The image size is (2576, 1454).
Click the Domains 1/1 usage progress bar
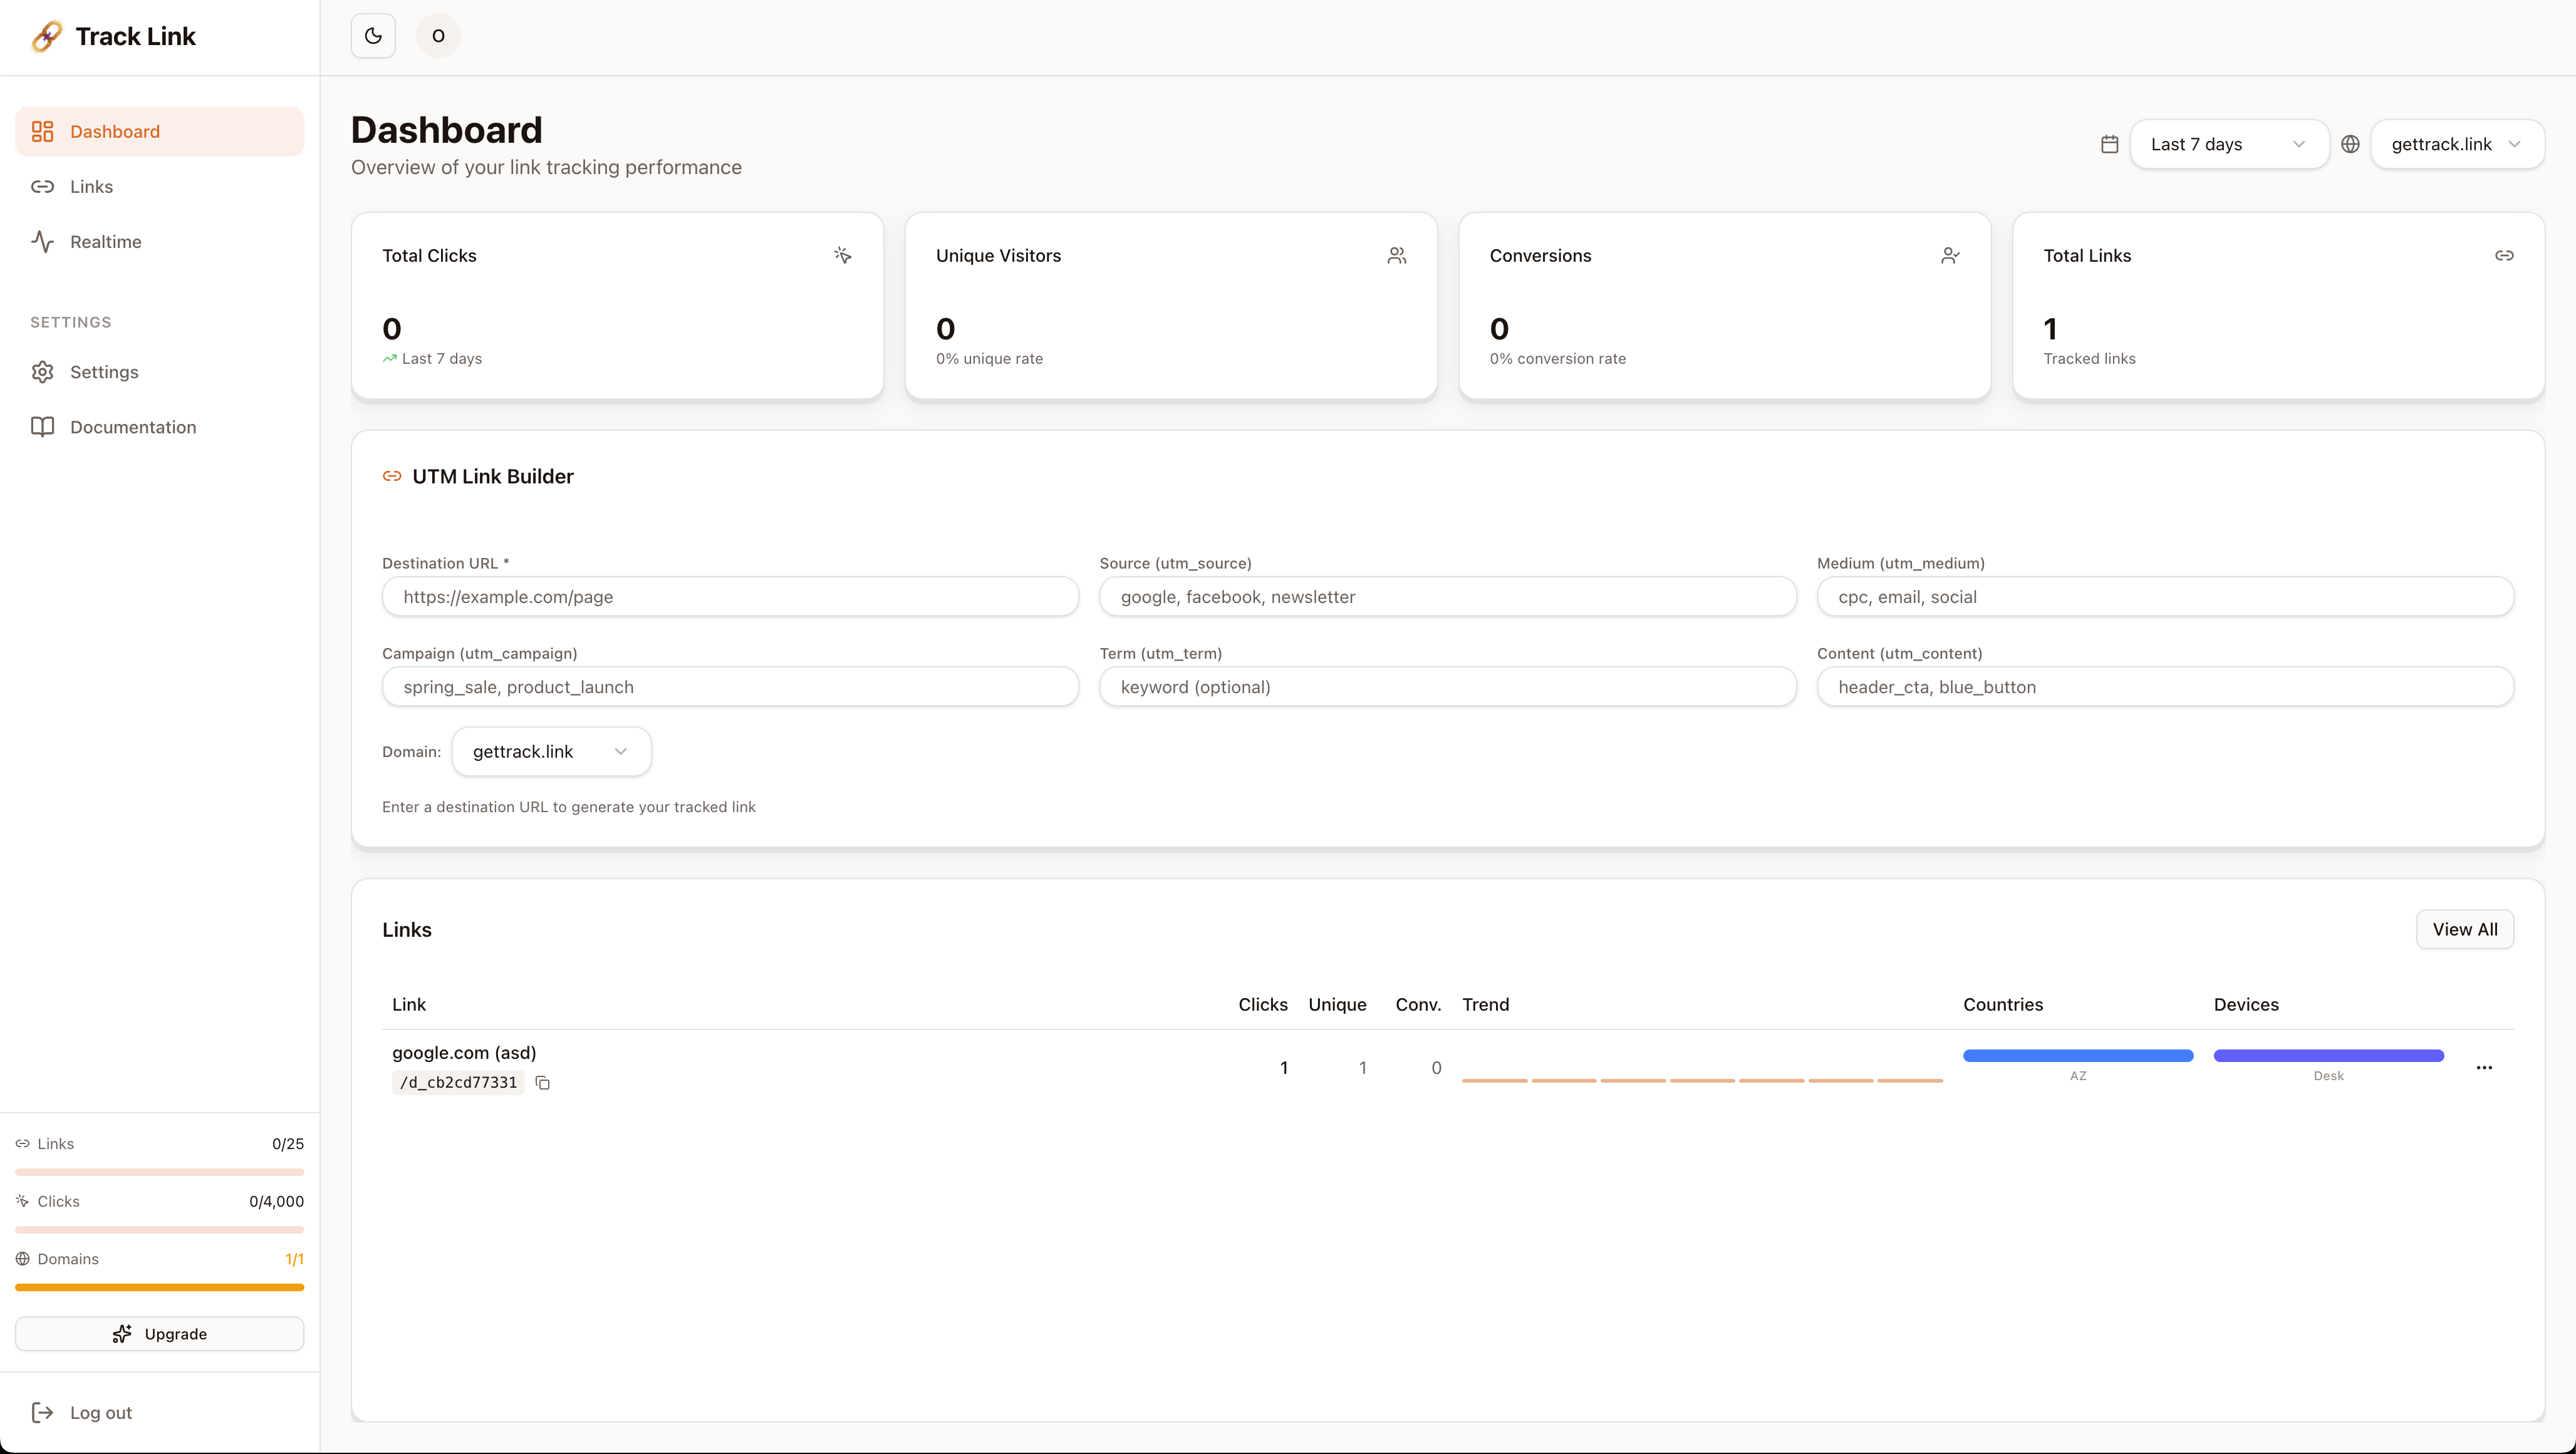(x=159, y=1288)
